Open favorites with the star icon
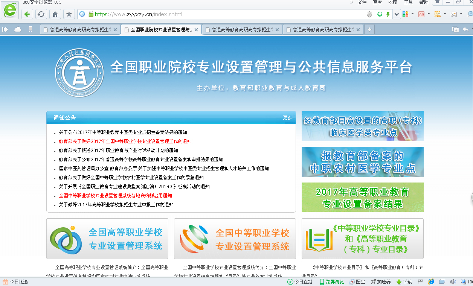473x286 pixels. pos(69,14)
